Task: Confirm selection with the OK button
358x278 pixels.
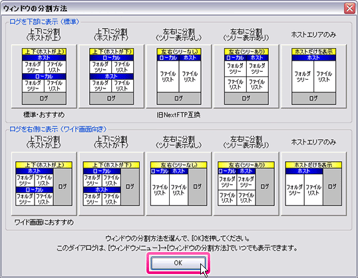Action: [x=178, y=263]
